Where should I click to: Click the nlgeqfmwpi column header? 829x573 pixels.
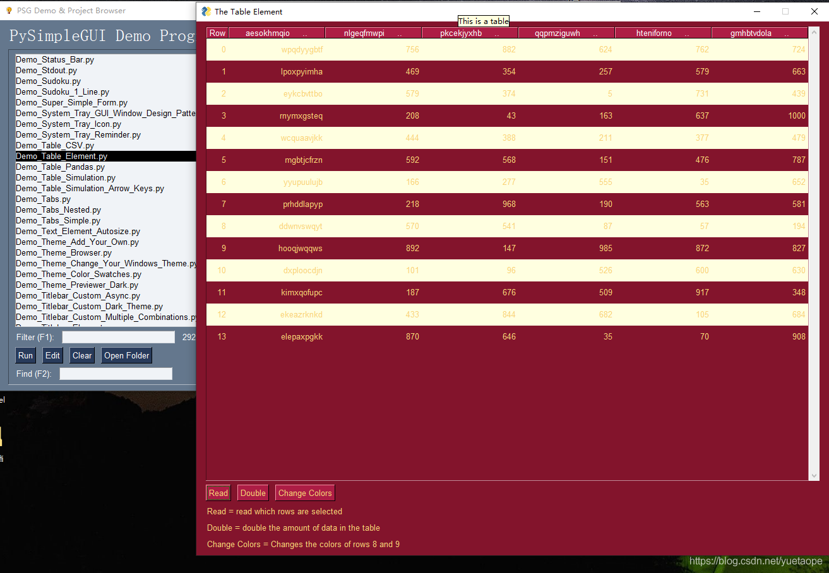374,33
